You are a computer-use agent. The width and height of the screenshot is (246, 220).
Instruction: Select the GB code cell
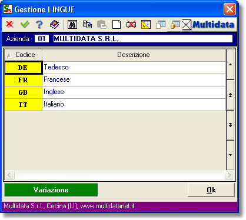point(24,92)
